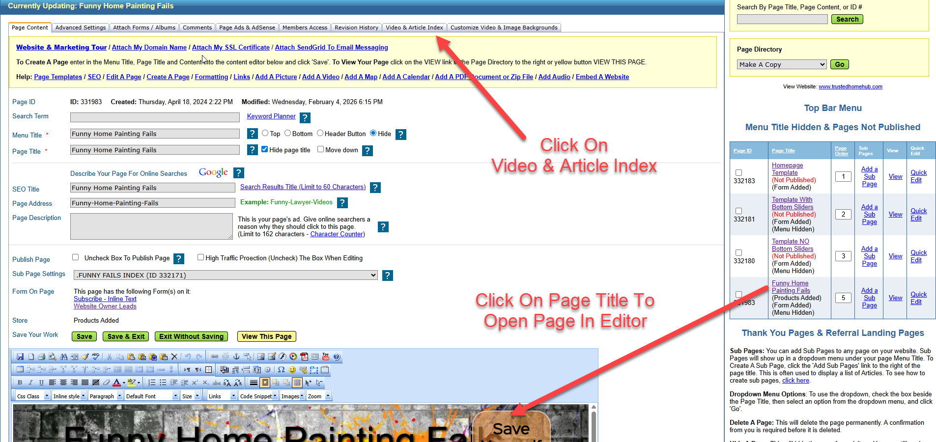Open the insert image icon
Viewport: 936px width, 442px height.
[260, 357]
